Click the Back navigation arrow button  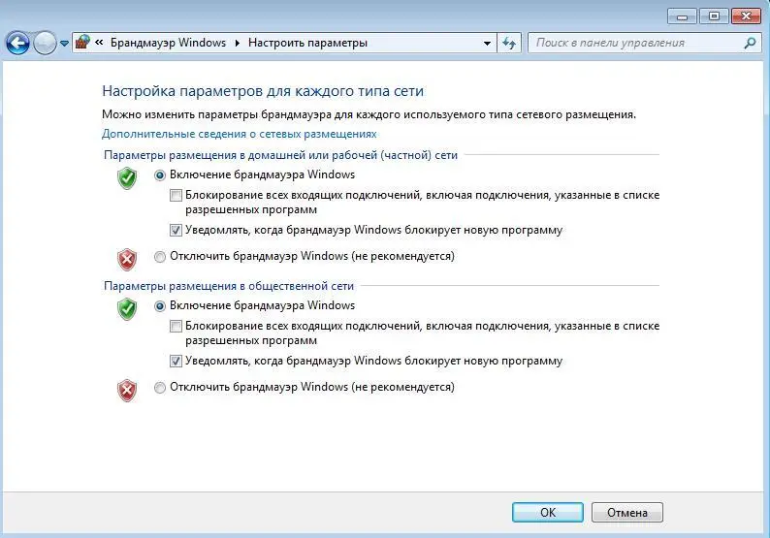(x=17, y=43)
